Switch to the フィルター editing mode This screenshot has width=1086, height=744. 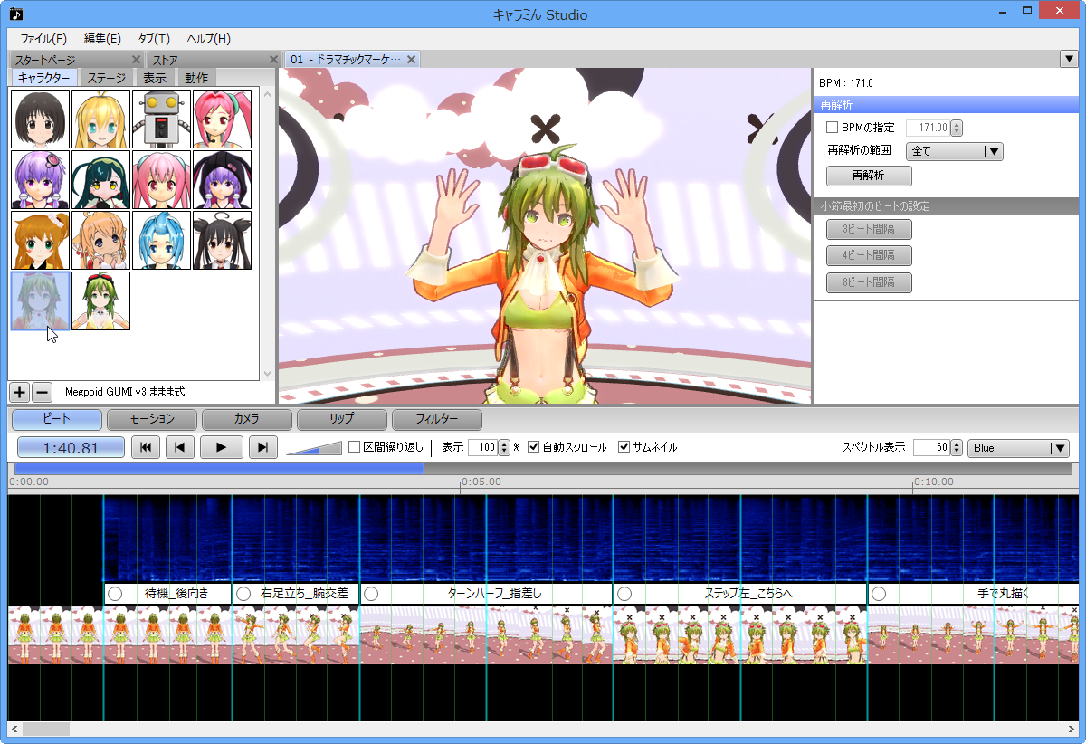(437, 420)
